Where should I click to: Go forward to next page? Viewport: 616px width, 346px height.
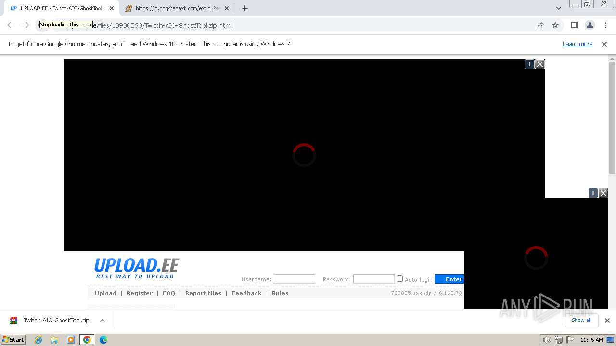tap(26, 25)
